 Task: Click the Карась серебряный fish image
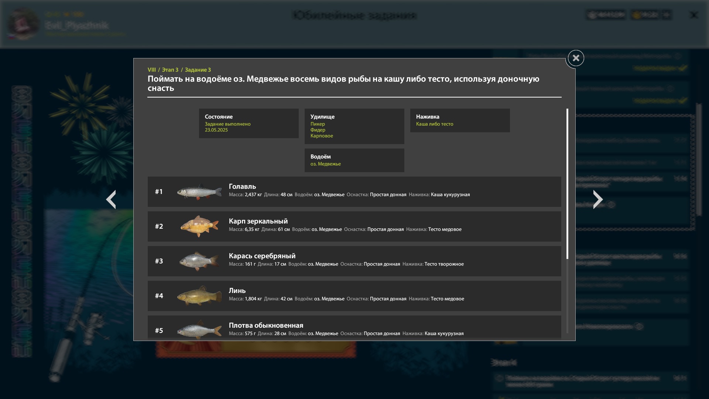(x=199, y=261)
